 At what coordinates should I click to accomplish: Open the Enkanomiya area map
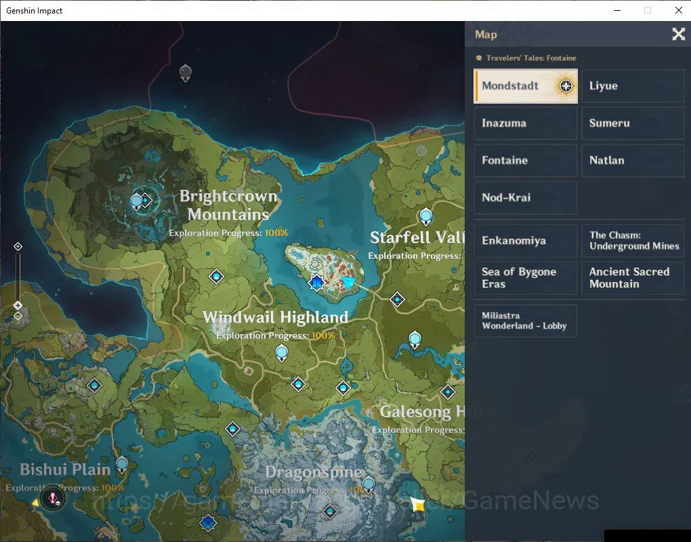tap(525, 241)
